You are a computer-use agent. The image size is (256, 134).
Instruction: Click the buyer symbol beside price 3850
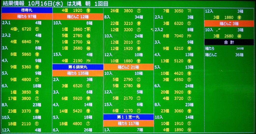click(x=37, y=92)
